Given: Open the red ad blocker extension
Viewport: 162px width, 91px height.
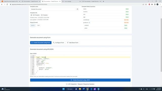Looking at the screenshot, I should click(x=149, y=5).
